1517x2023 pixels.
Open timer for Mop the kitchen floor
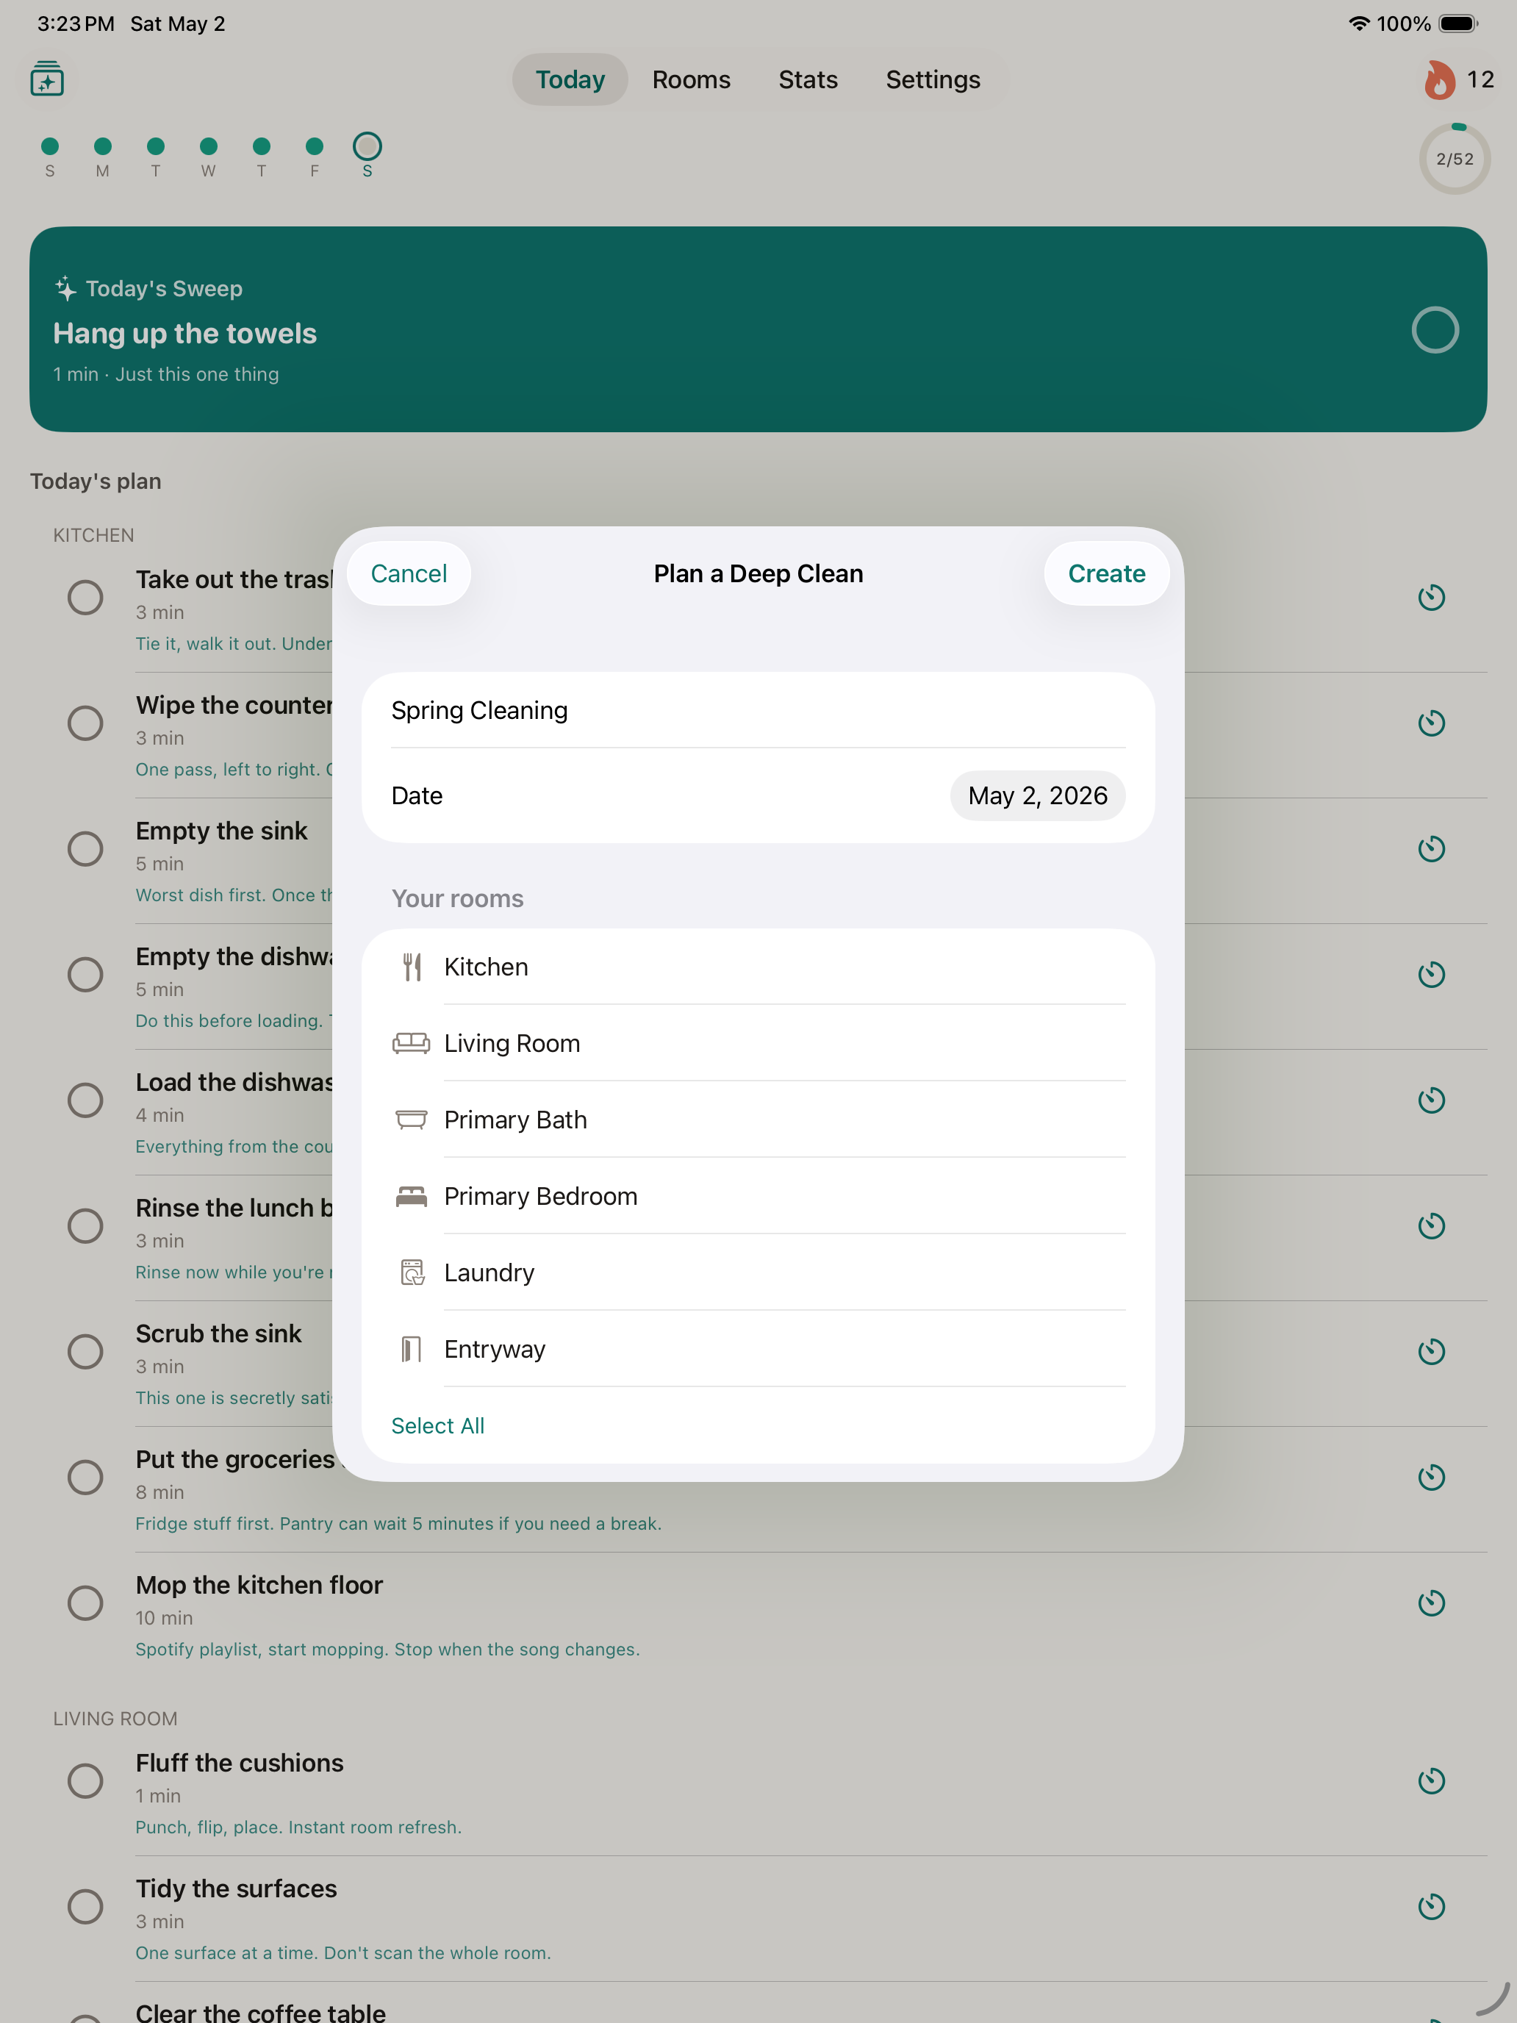coord(1431,1603)
